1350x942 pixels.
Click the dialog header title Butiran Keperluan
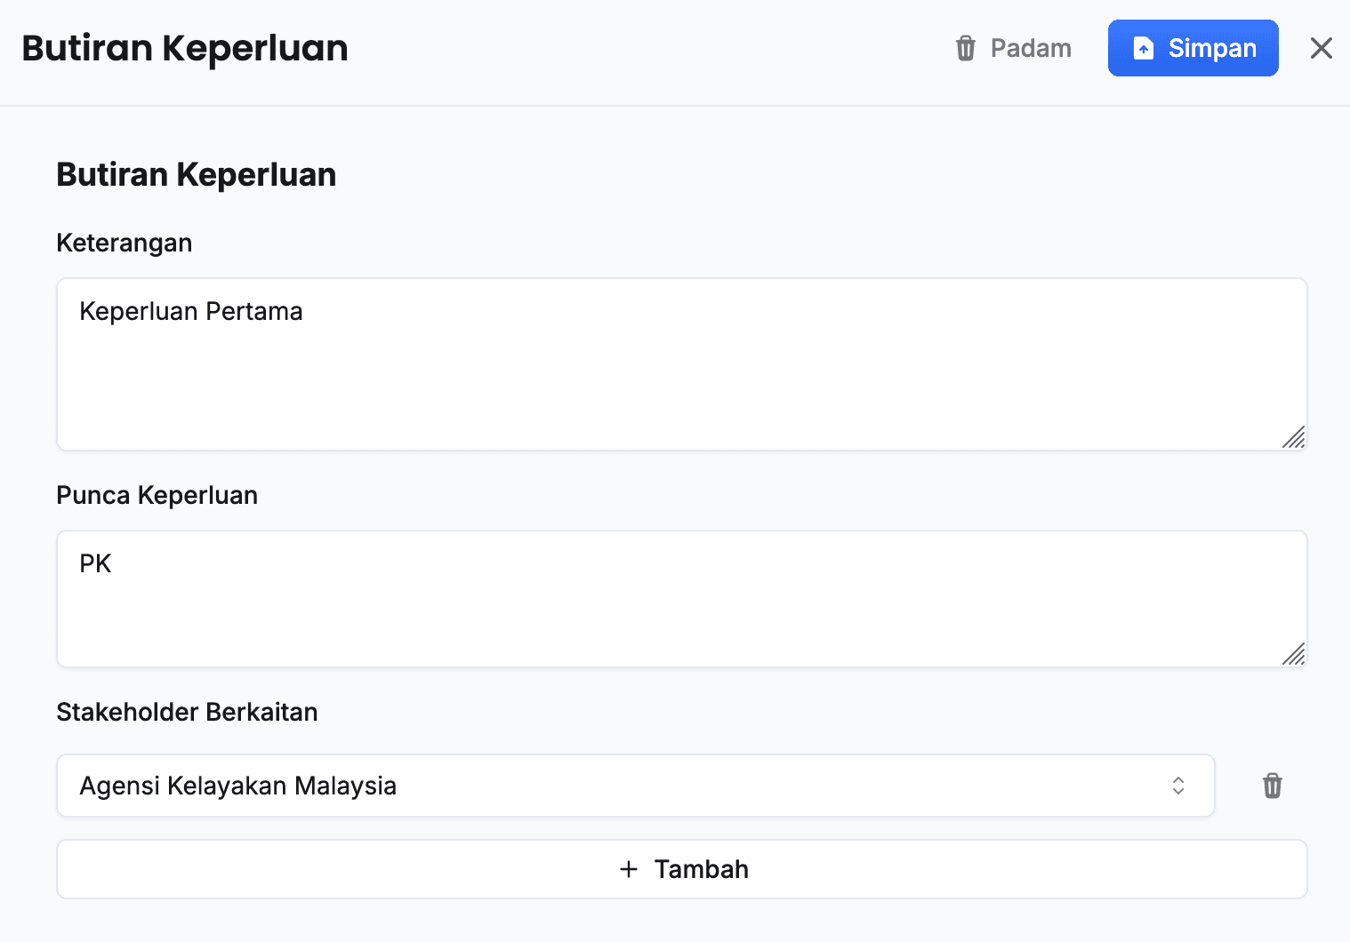(x=185, y=48)
